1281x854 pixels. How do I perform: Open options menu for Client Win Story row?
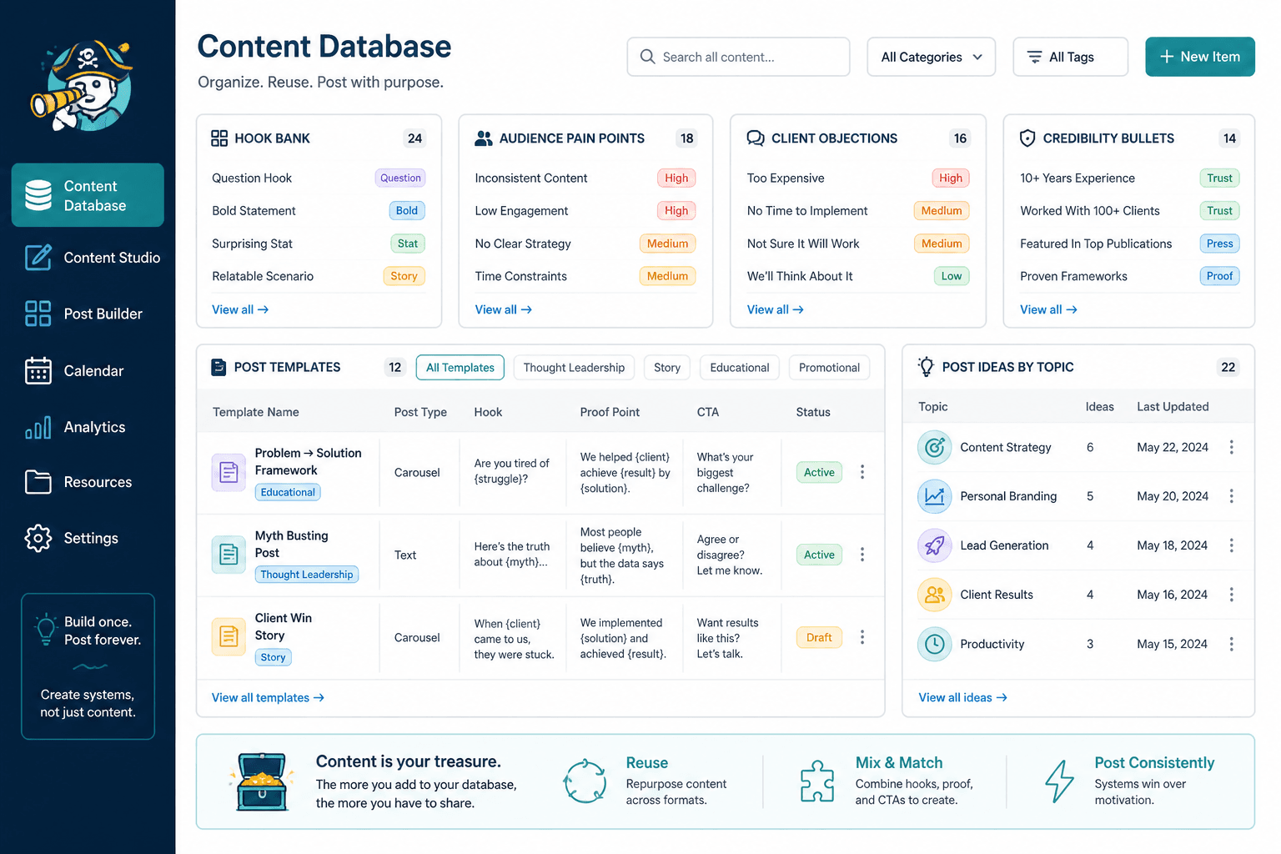pyautogui.click(x=862, y=637)
